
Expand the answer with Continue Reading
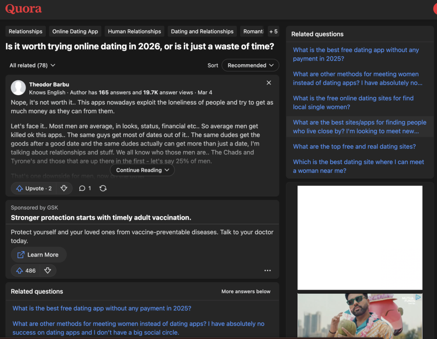(143, 170)
